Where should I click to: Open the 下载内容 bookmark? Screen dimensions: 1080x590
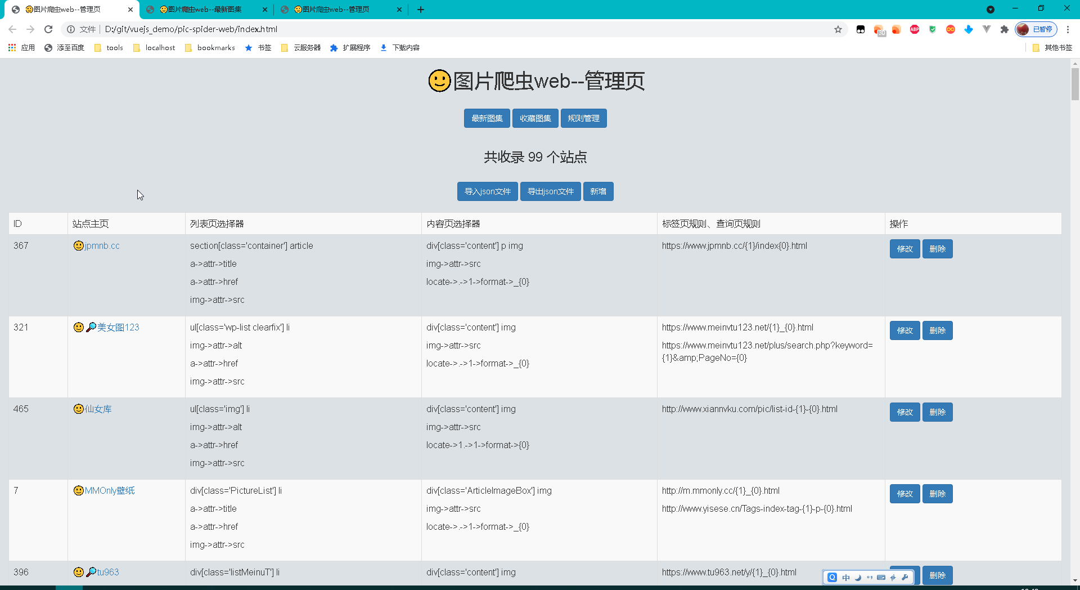(x=400, y=48)
